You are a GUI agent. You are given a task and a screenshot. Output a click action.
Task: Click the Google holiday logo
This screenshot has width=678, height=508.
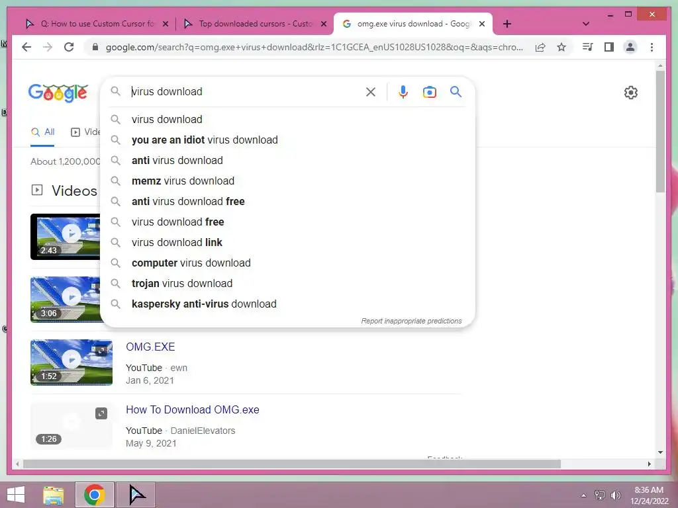(58, 93)
